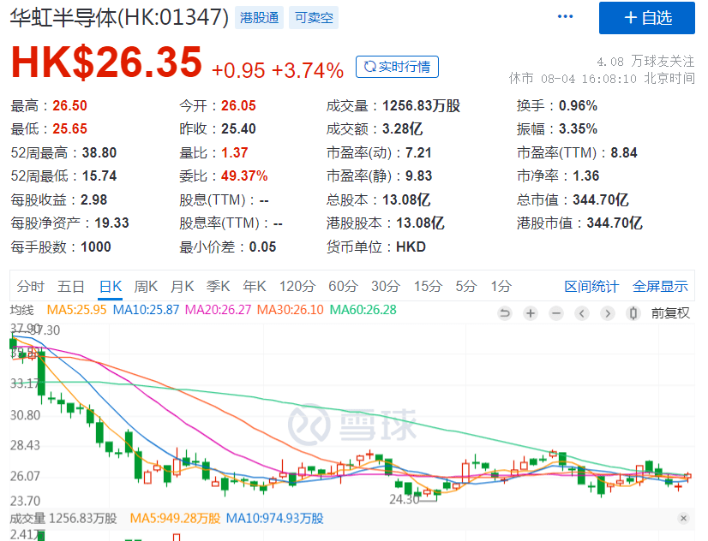Switch to the 60分 chart tab
Viewport: 708px width, 541px height.
point(343,286)
